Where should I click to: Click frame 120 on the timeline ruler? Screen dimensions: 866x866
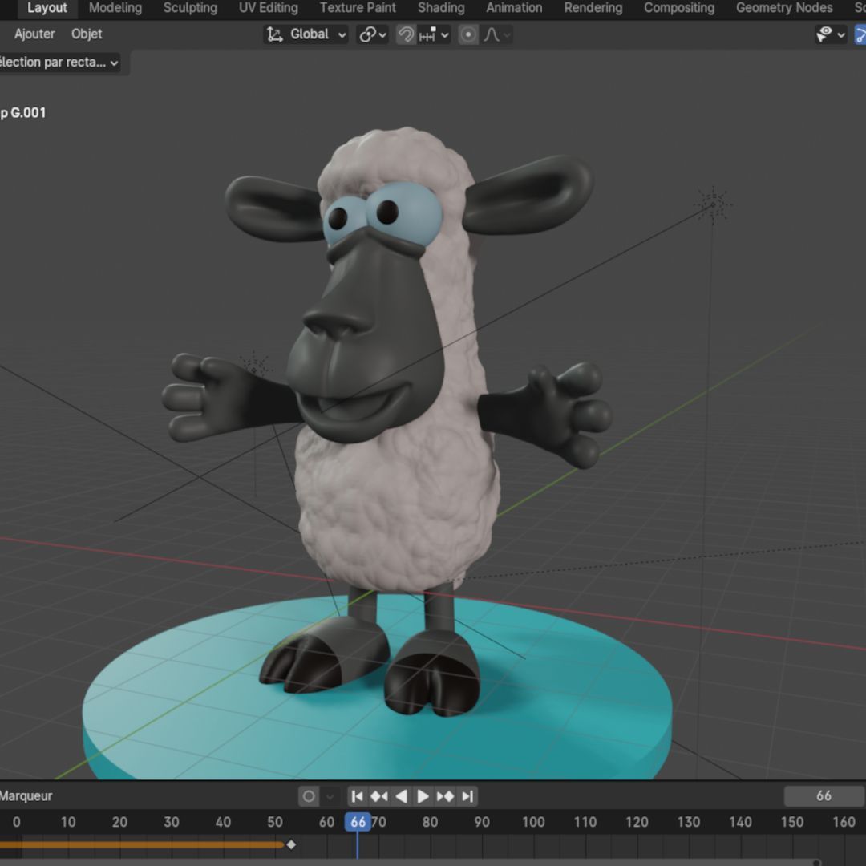click(636, 822)
